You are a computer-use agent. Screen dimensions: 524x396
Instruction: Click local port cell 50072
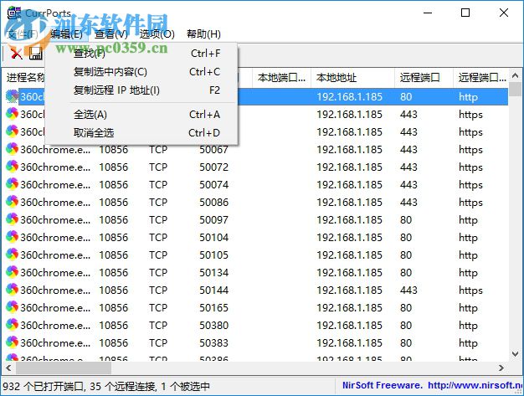pyautogui.click(x=214, y=167)
